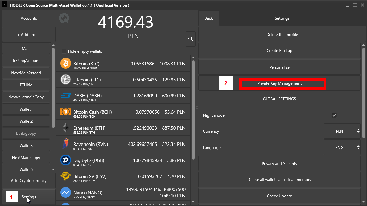
Task: Click the profile list up arrow
Action: pos(53,45)
